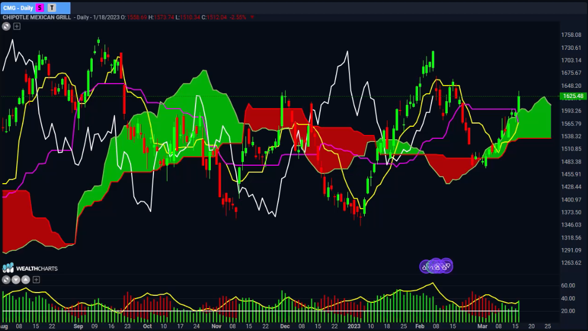This screenshot has width=588, height=331.
Task: Click the 2023 label on the date axis
Action: [x=354, y=326]
